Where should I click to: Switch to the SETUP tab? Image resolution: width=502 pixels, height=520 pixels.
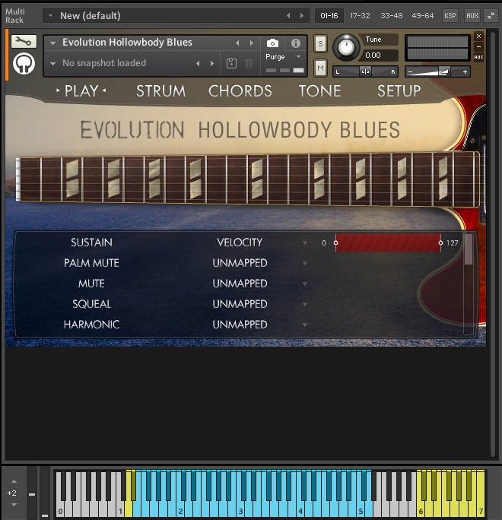[x=399, y=91]
